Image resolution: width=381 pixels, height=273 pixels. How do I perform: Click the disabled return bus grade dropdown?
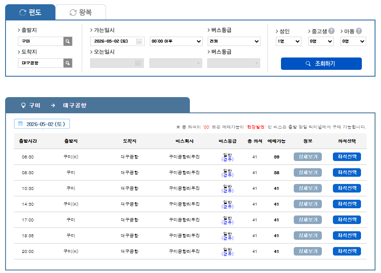[x=234, y=63]
